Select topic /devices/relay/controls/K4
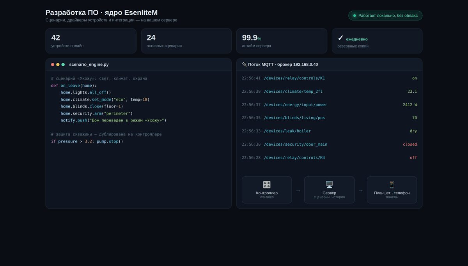The image size is (468, 266). coord(294,158)
